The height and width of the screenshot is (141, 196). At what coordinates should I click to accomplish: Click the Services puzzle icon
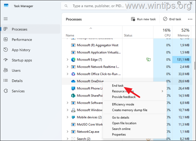(x=6, y=91)
